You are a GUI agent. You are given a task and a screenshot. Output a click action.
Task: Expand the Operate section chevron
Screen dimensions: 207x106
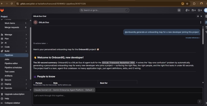point(26,88)
